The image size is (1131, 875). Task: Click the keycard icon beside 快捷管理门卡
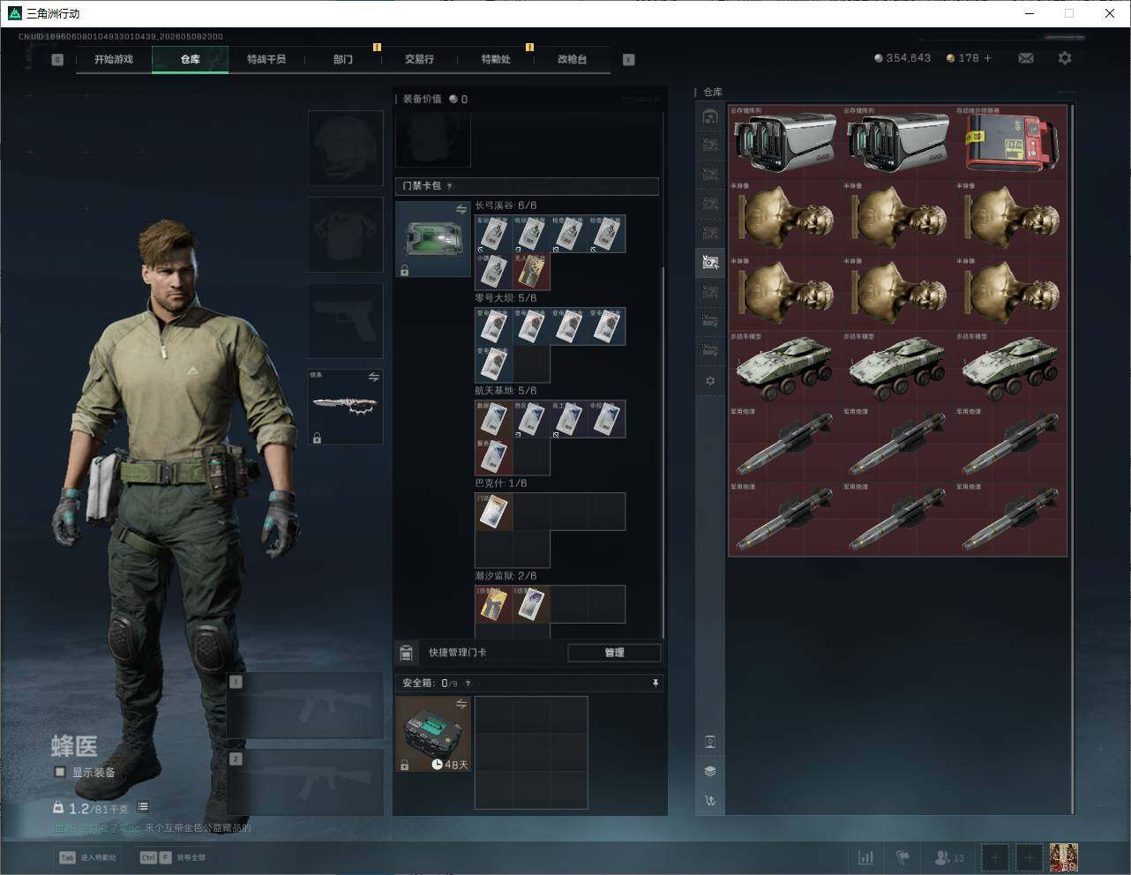[406, 653]
